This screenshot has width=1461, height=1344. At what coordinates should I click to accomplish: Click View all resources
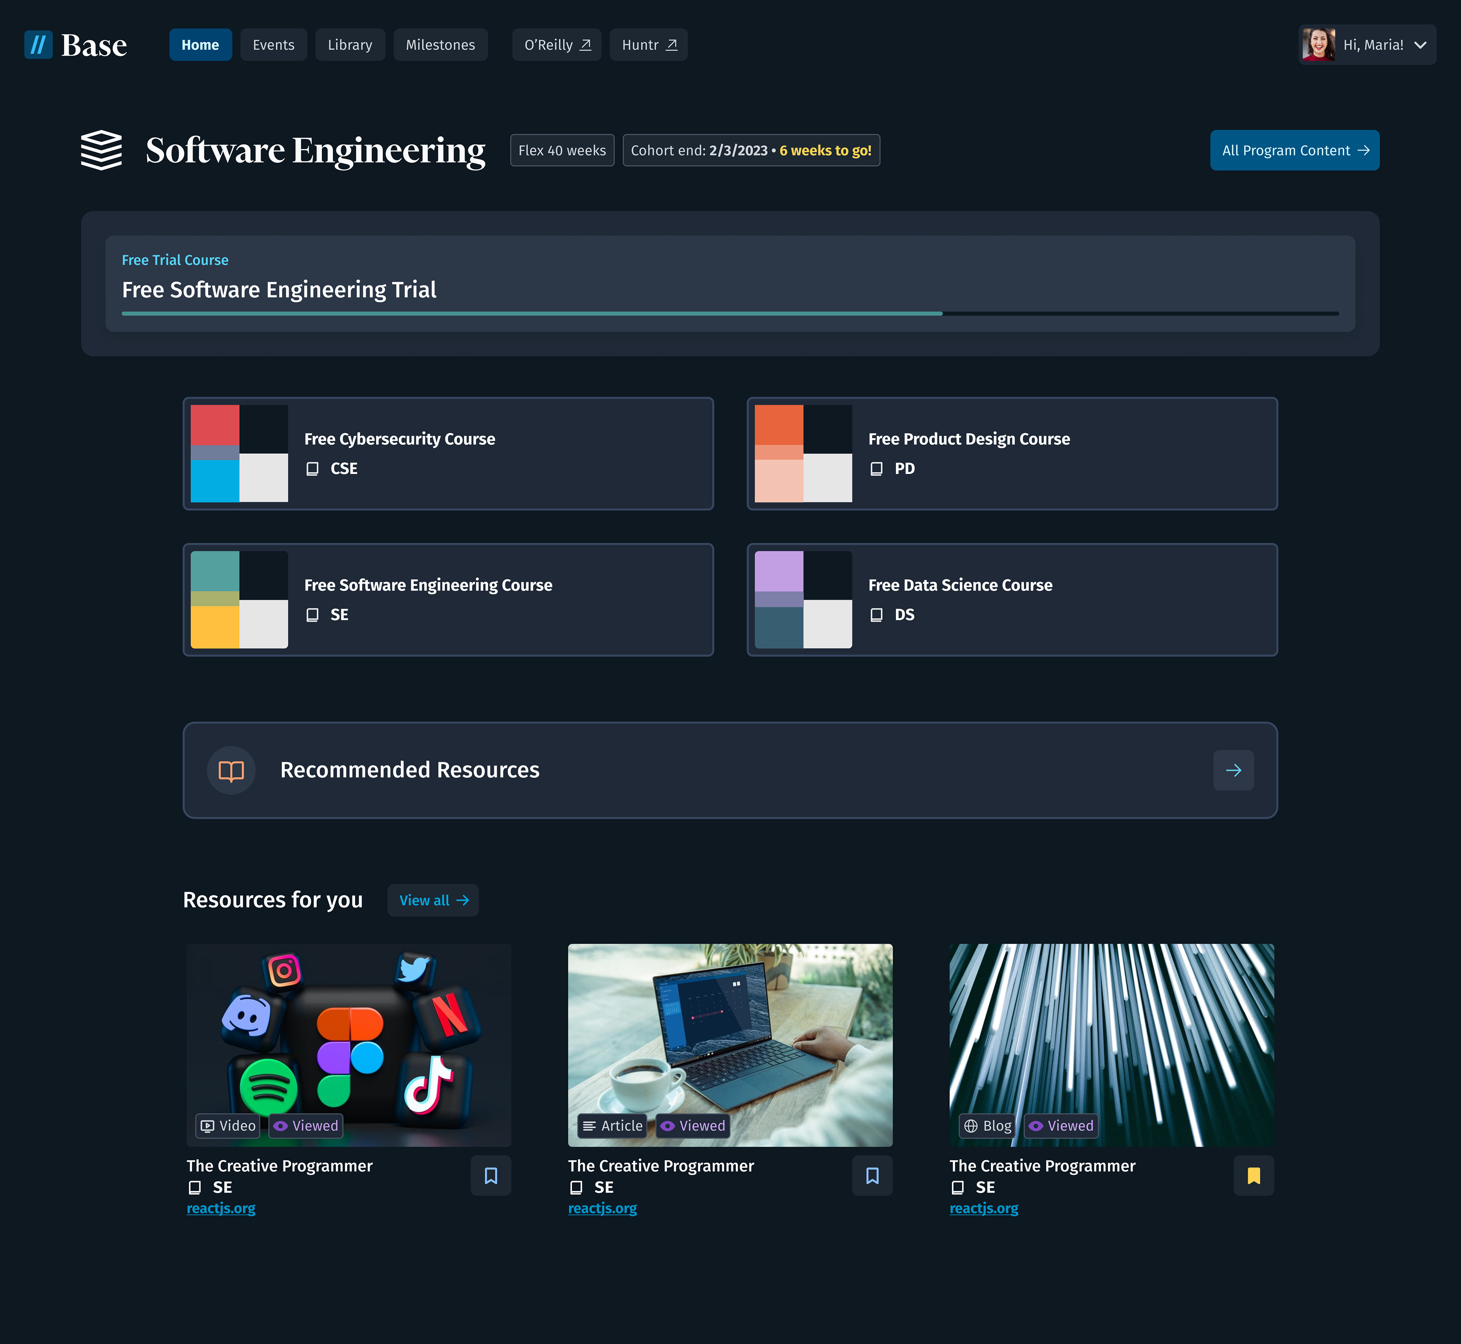(x=433, y=900)
